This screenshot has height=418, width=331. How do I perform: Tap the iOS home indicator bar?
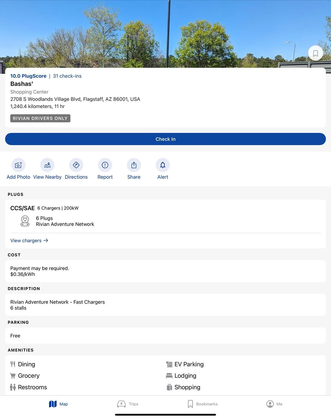(165, 415)
